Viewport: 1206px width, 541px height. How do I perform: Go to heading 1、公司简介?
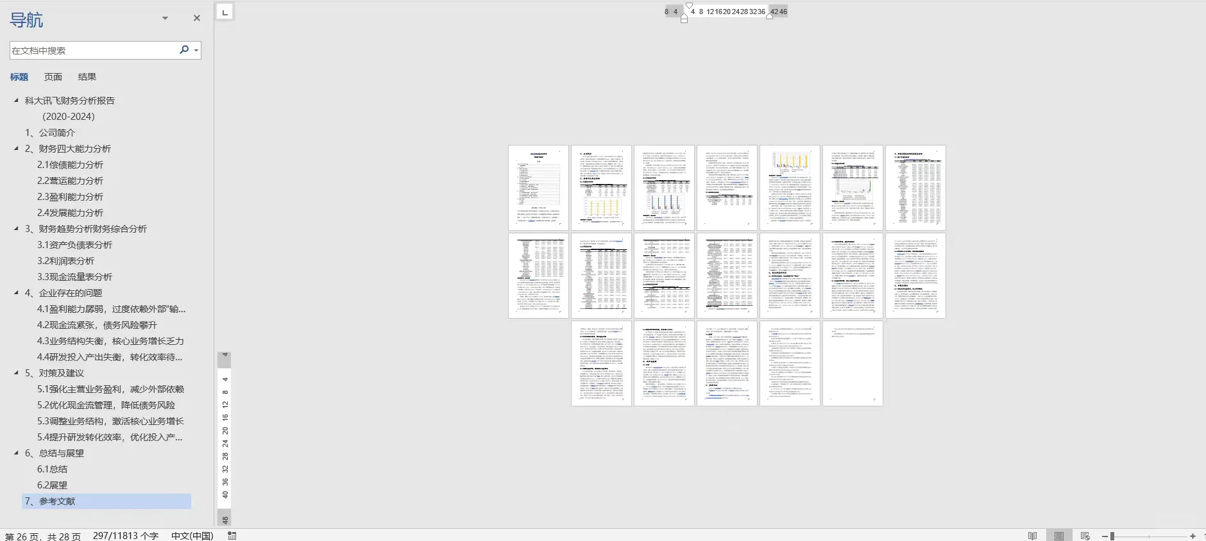tap(50, 133)
